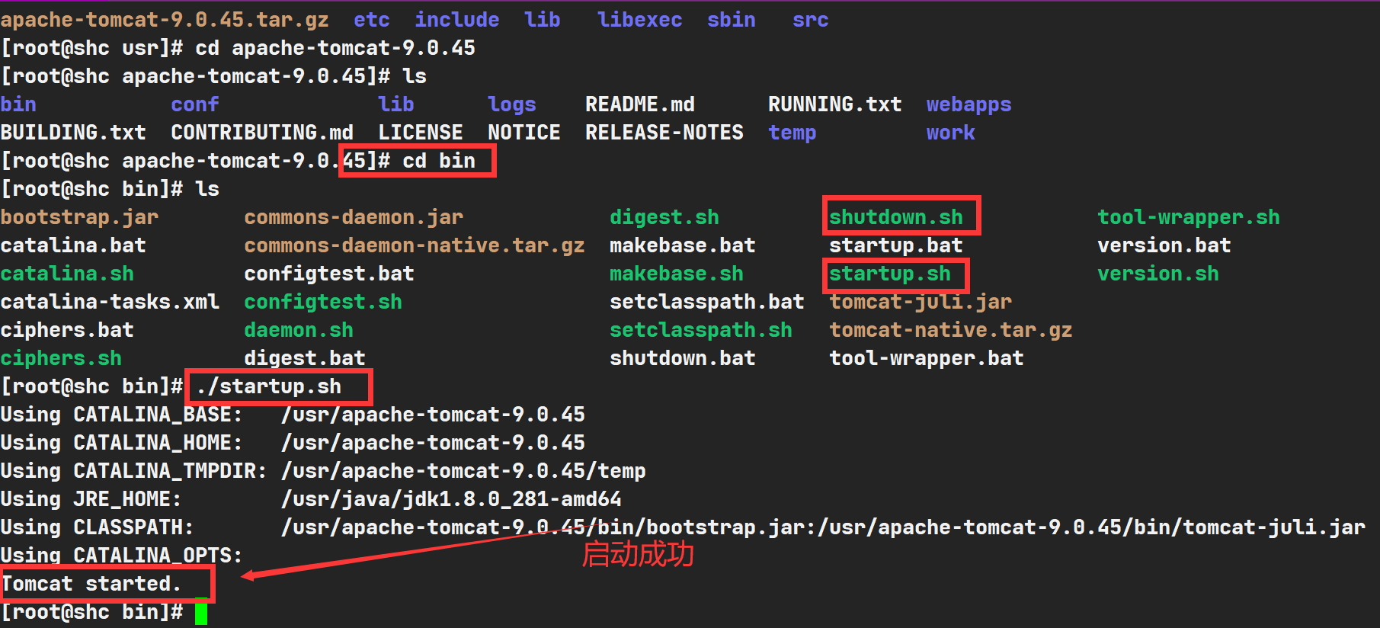
Task: Select bootstrap.jar in bin listing
Action: [79, 217]
